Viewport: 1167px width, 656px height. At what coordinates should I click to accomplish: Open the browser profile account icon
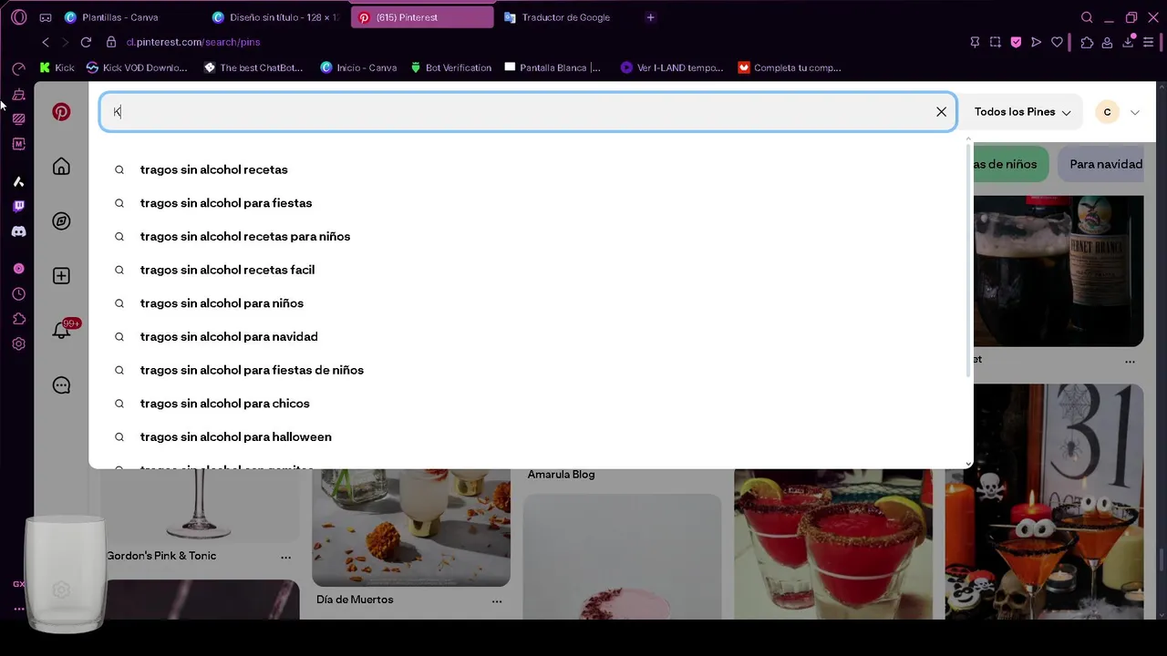[1107, 42]
